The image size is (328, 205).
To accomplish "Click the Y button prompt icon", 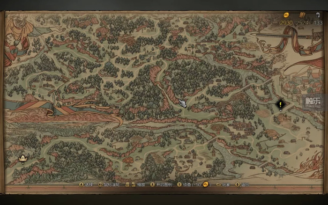I will click(x=179, y=184).
